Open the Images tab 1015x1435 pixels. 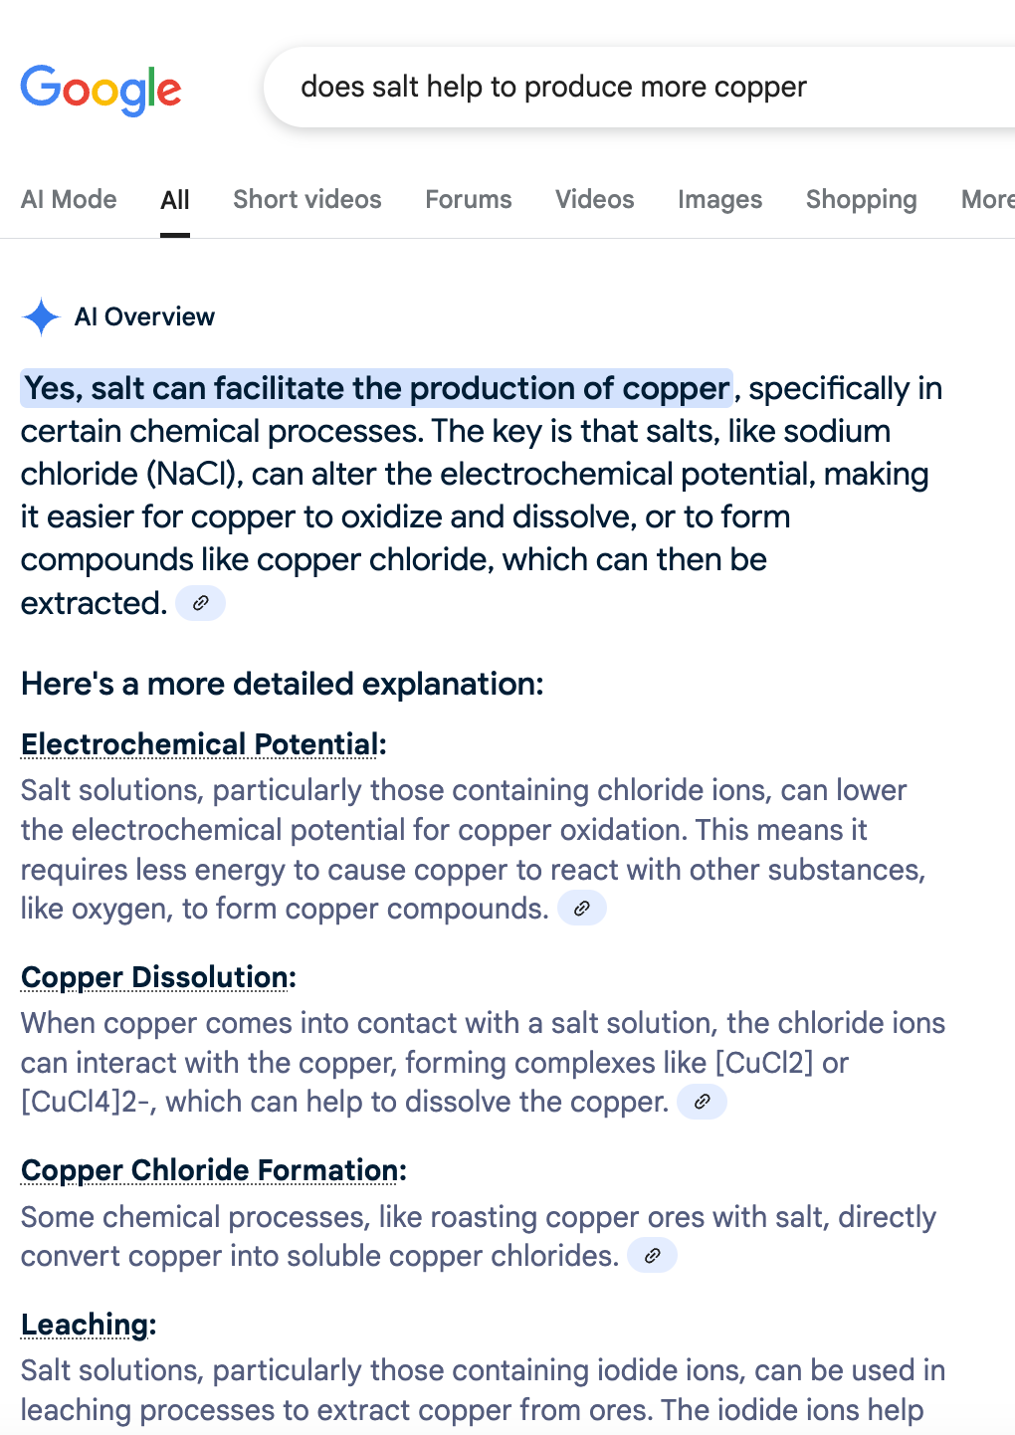click(720, 200)
